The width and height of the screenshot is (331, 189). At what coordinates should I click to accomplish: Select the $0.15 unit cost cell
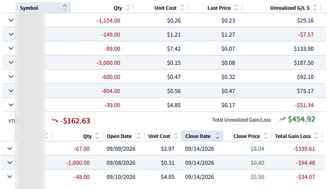[x=174, y=63]
